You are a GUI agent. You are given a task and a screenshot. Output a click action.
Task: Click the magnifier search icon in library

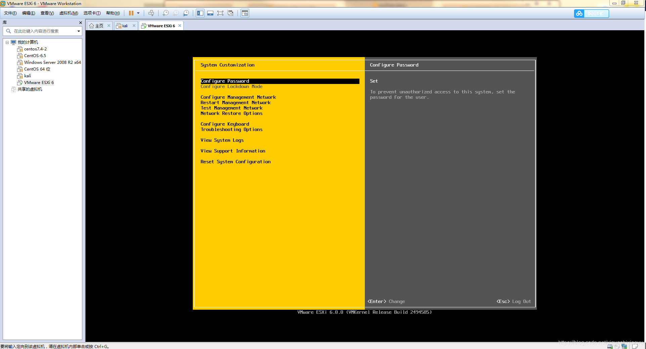click(8, 31)
